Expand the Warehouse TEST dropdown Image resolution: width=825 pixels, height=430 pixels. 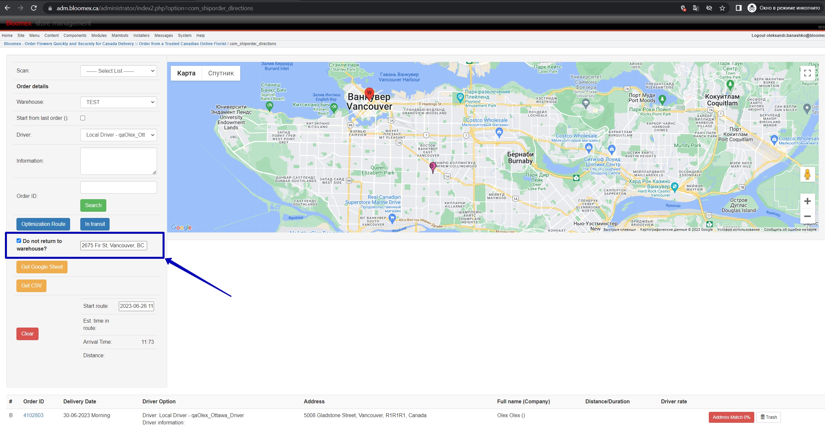(x=118, y=102)
